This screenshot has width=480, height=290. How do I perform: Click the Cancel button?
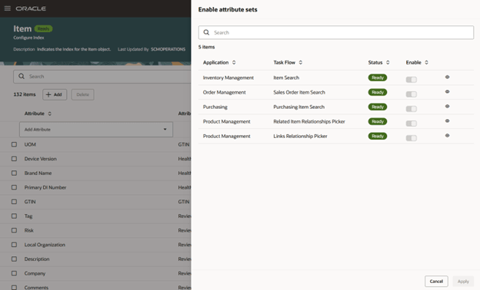pyautogui.click(x=436, y=281)
